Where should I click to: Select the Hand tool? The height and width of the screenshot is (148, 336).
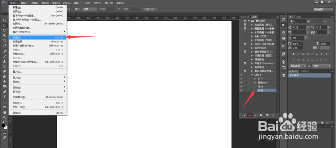[4, 113]
